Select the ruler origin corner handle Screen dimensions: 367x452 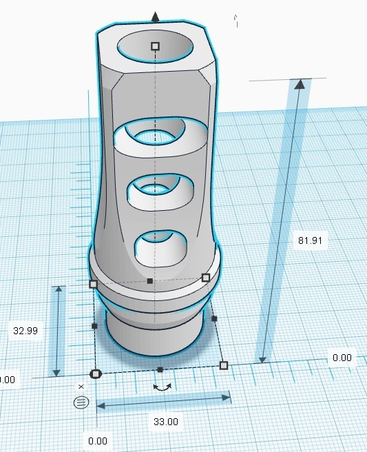95,374
